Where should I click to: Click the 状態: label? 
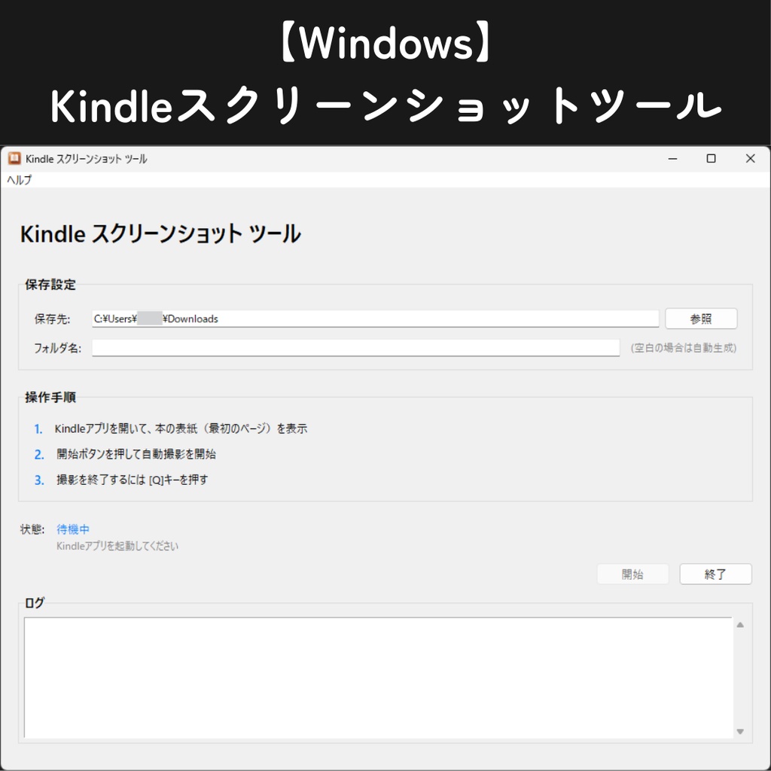32,529
